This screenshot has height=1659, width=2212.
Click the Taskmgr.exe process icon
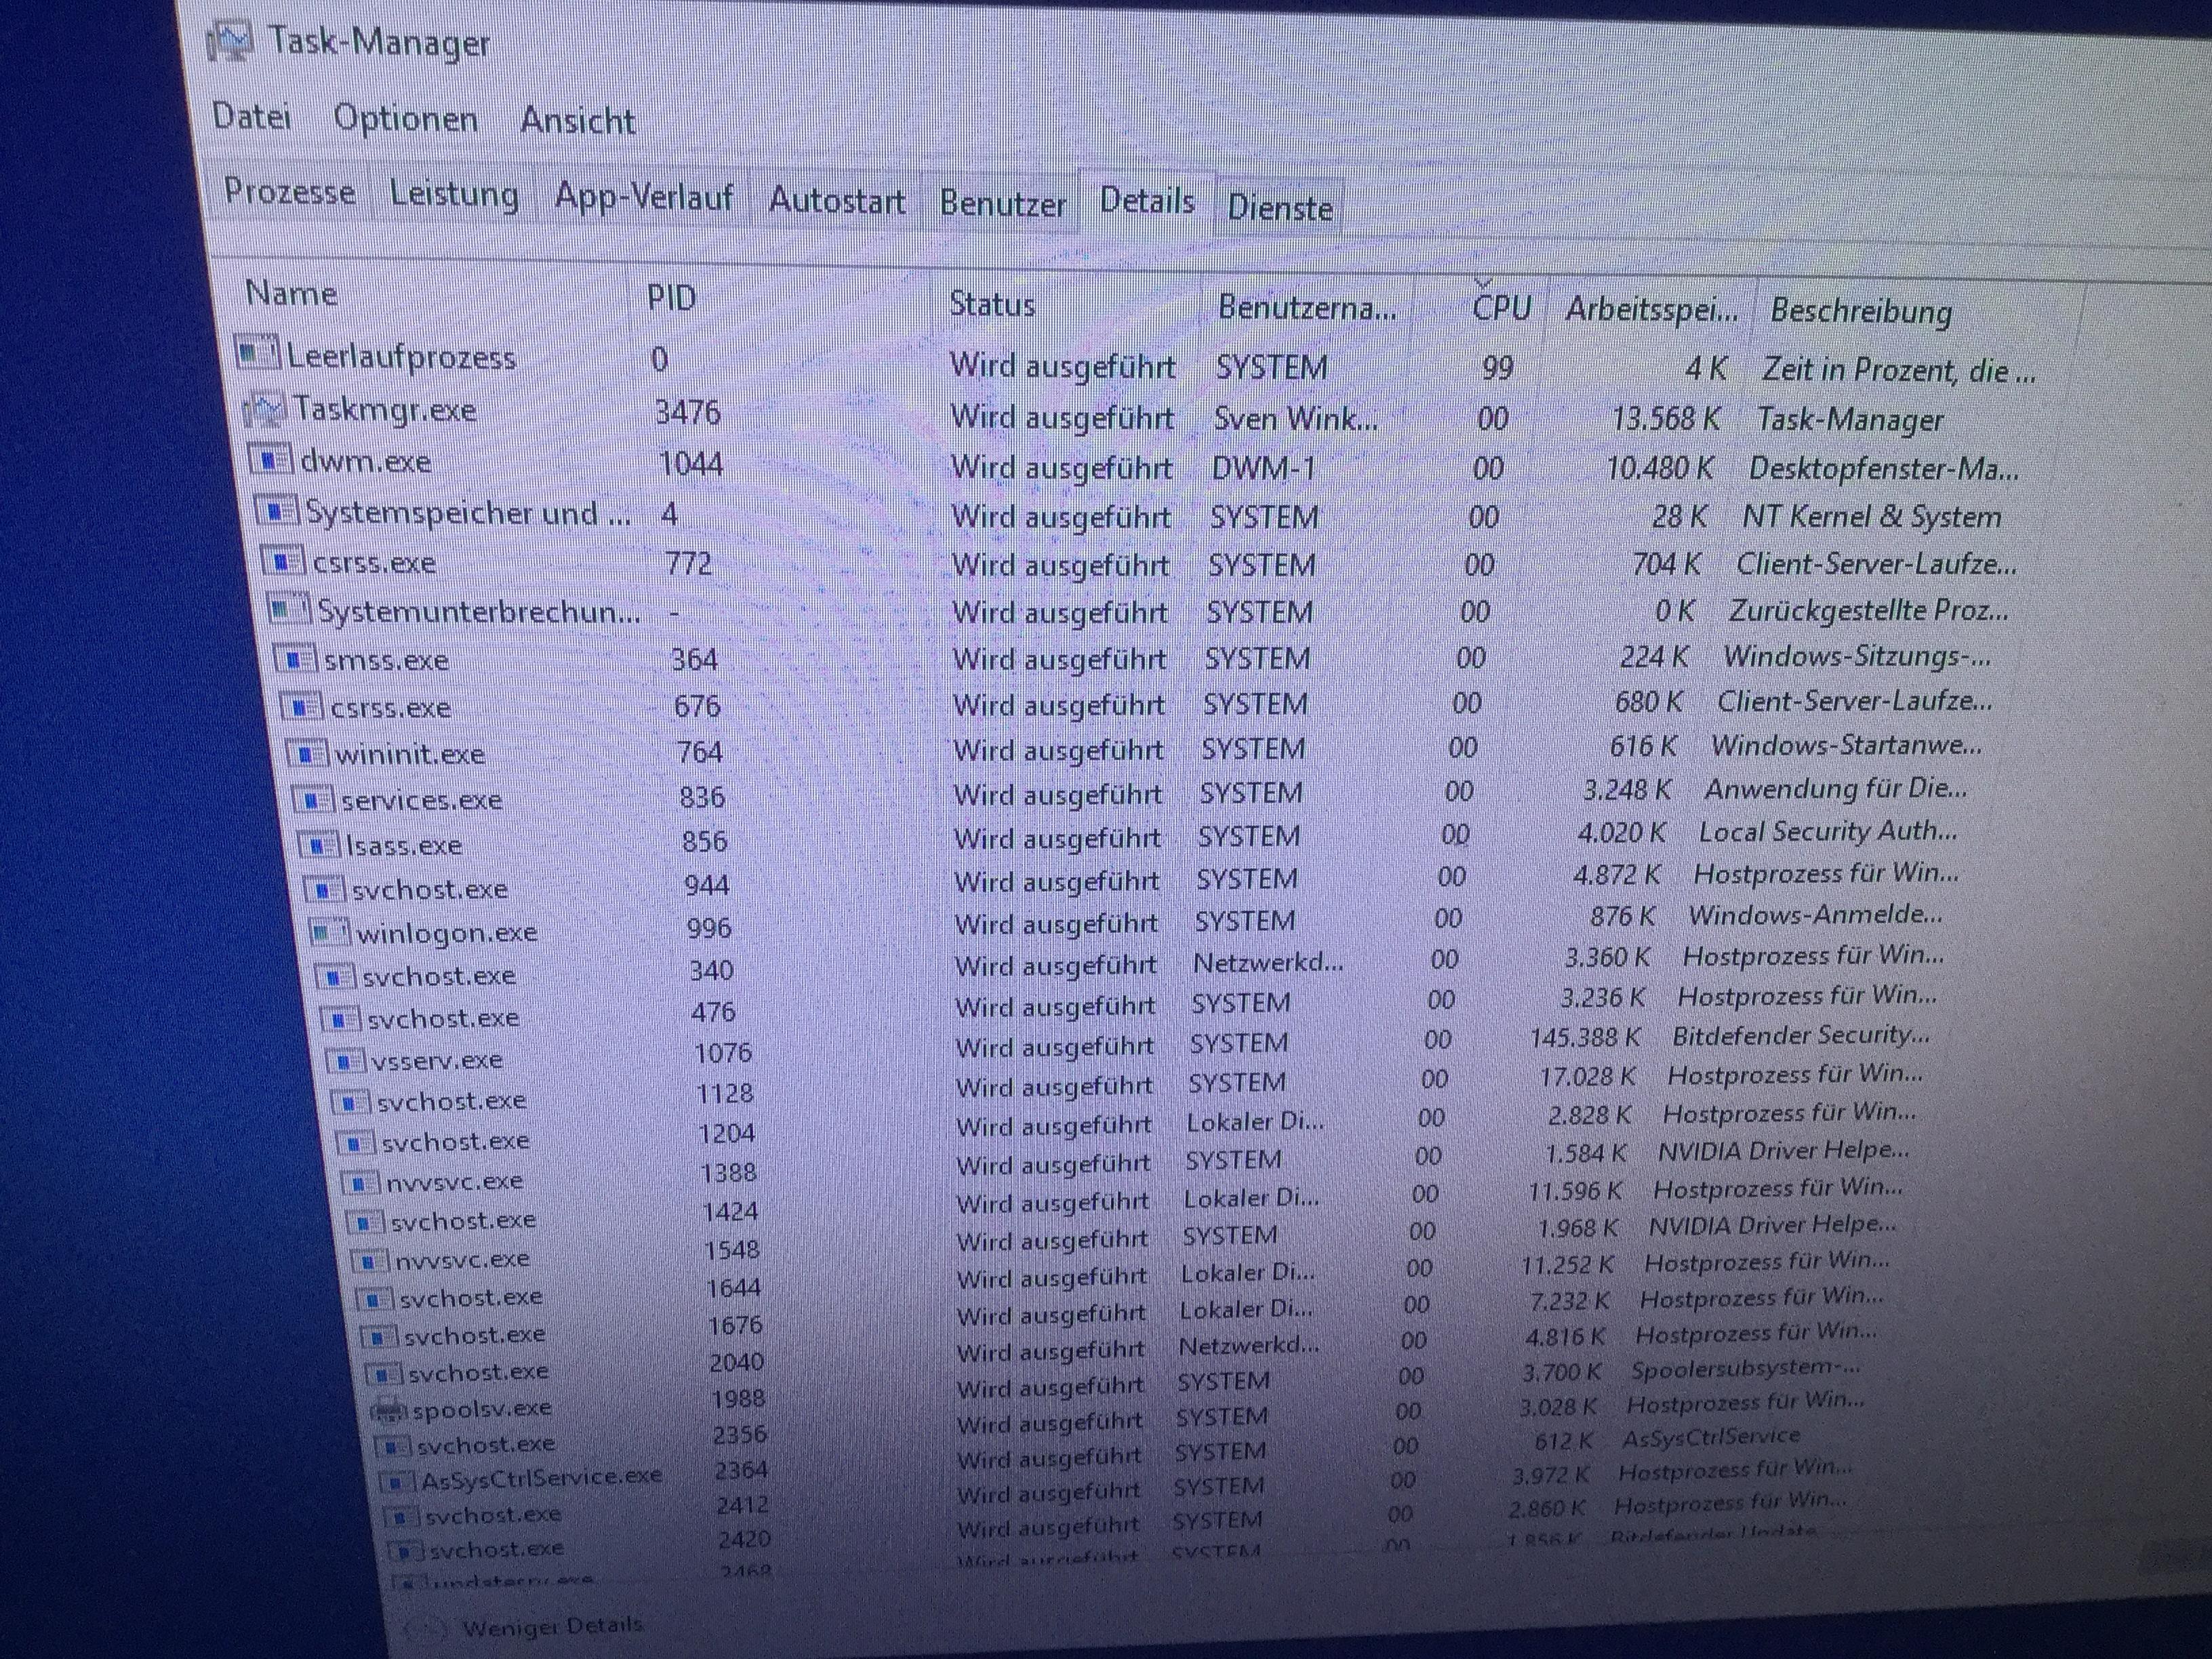[x=266, y=410]
